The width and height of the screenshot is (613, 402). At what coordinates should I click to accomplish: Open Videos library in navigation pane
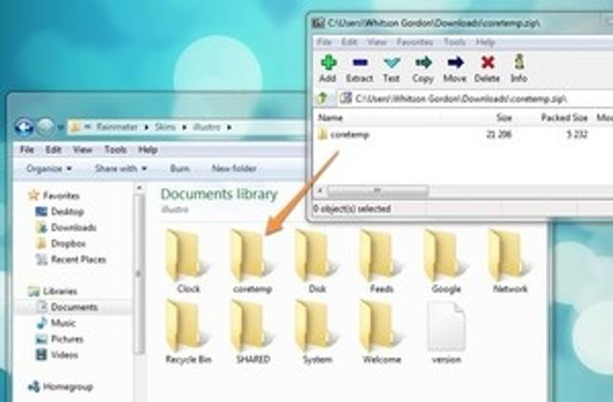[57, 355]
